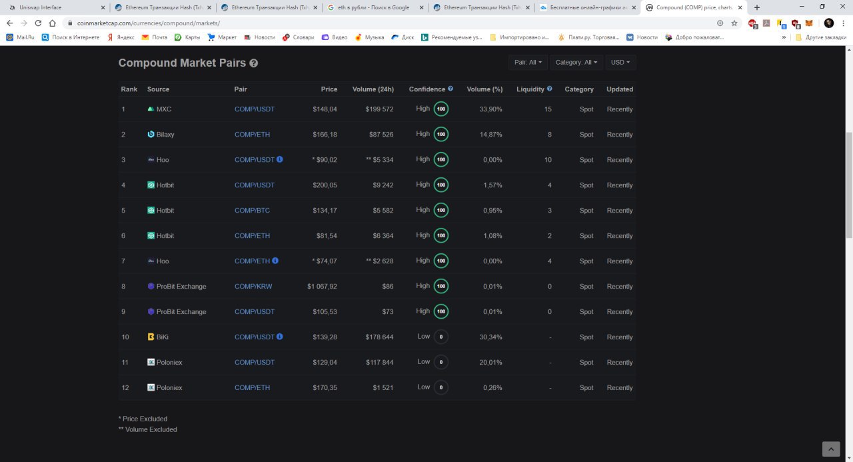Click the BiKi exchange logo icon
This screenshot has height=462, width=853.
151,337
